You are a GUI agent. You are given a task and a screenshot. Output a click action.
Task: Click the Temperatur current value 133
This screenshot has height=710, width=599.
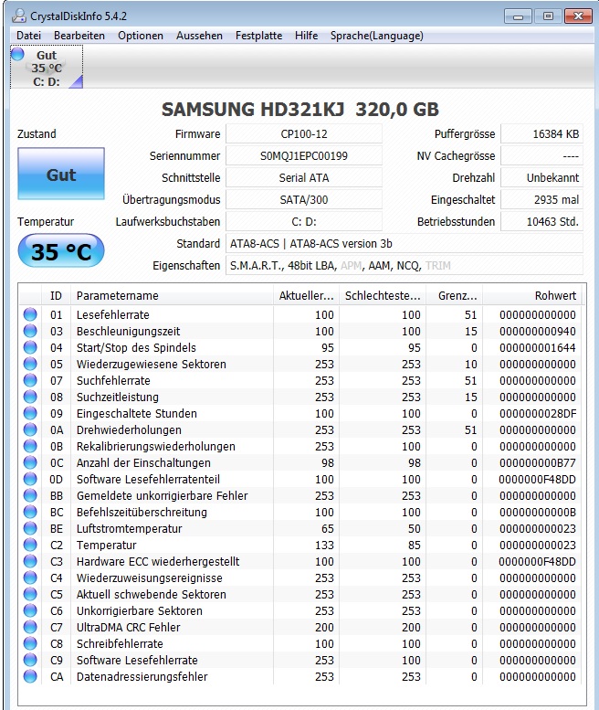pos(324,546)
